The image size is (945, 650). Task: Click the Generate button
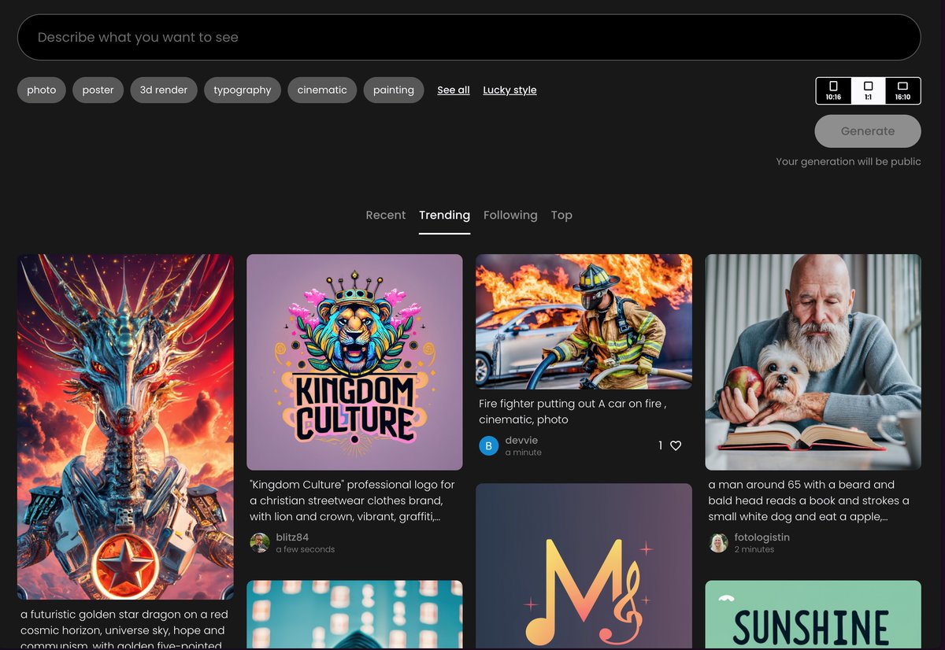868,131
